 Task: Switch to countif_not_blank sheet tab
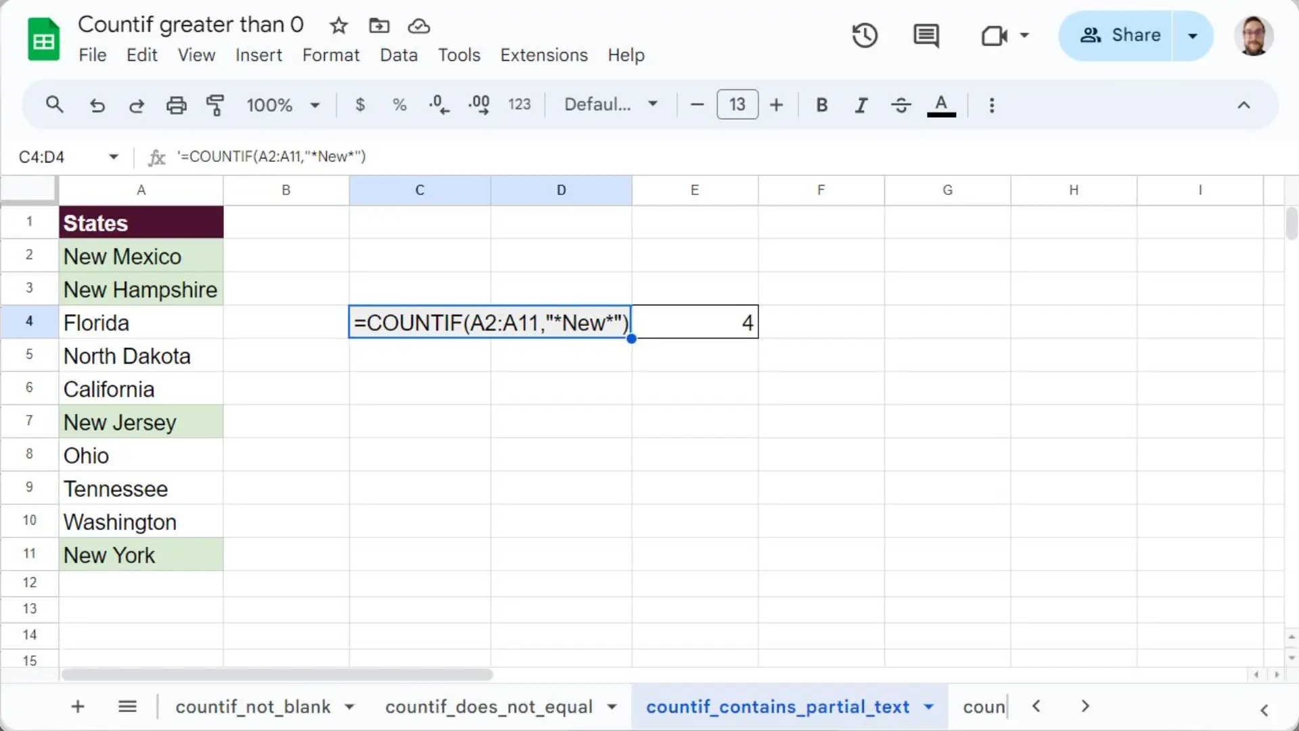pos(253,707)
